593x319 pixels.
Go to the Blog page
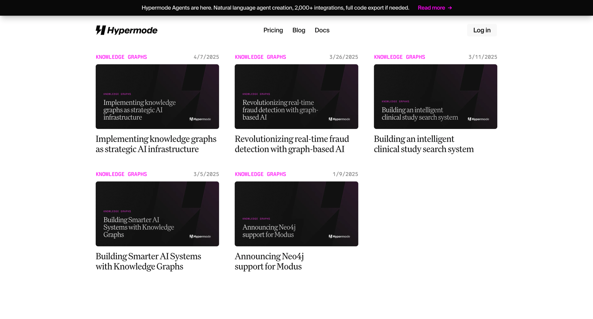tap(298, 30)
